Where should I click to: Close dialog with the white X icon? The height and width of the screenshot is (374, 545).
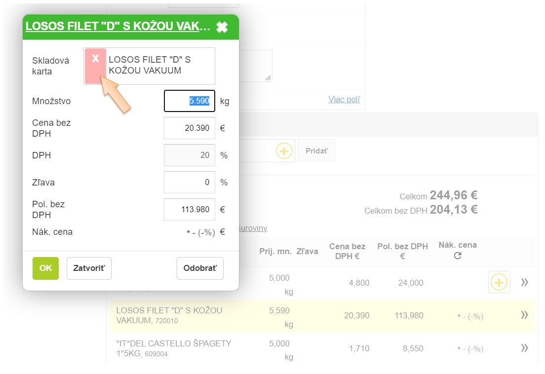tap(222, 27)
